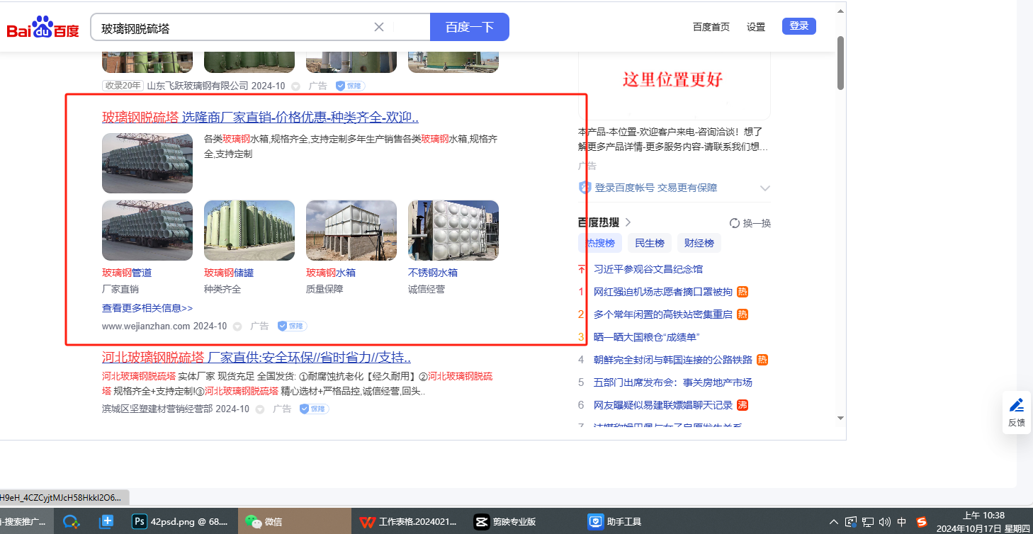The image size is (1033, 534).
Task: Click the 山东飞跃玻璃钢有限公司 source name
Action: tap(198, 86)
